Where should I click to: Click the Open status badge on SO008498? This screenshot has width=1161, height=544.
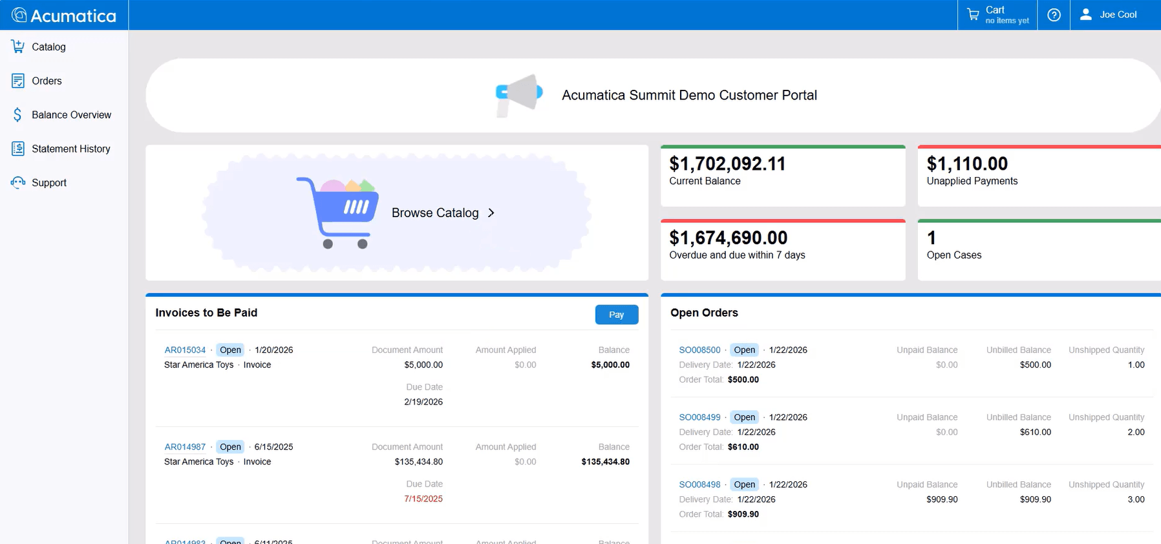click(745, 484)
